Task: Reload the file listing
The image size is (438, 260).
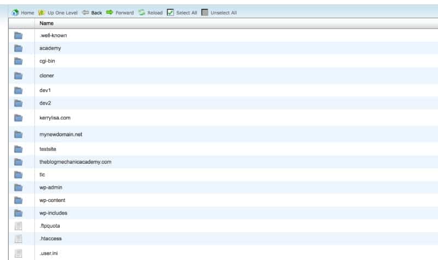Action: (x=142, y=13)
